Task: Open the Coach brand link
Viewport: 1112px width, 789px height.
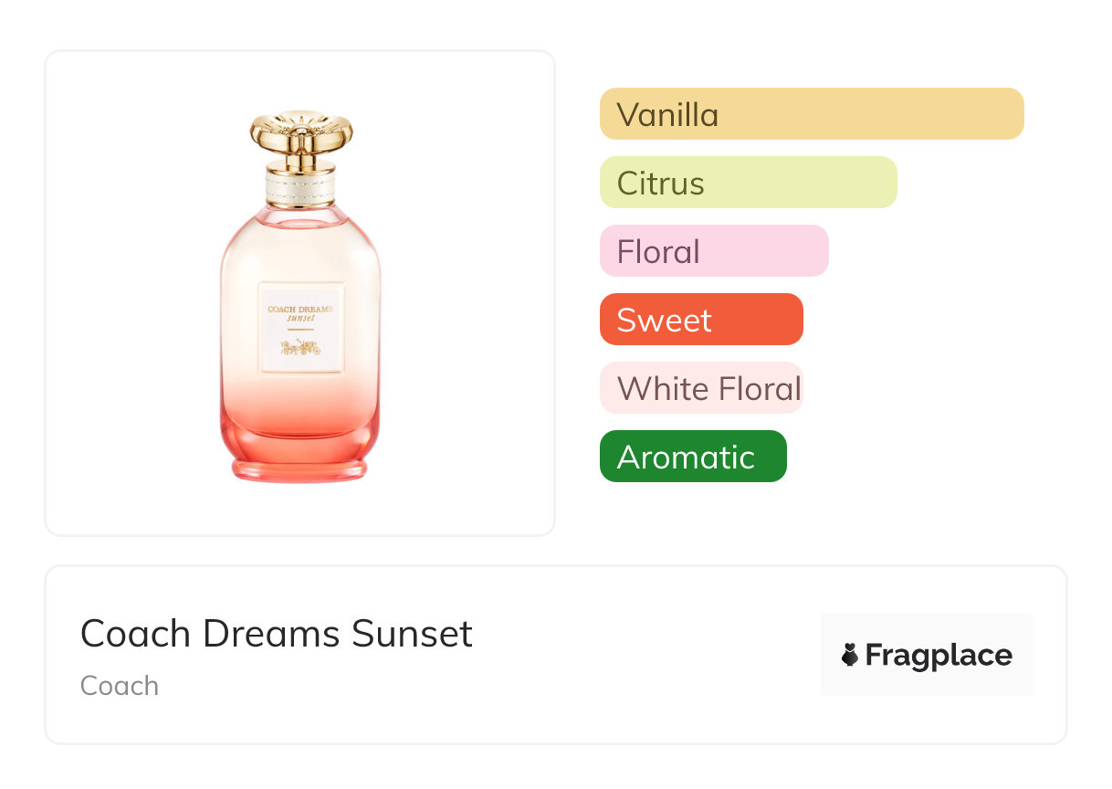Action: pos(120,686)
